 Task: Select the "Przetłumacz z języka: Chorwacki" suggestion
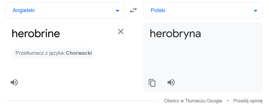[54, 53]
